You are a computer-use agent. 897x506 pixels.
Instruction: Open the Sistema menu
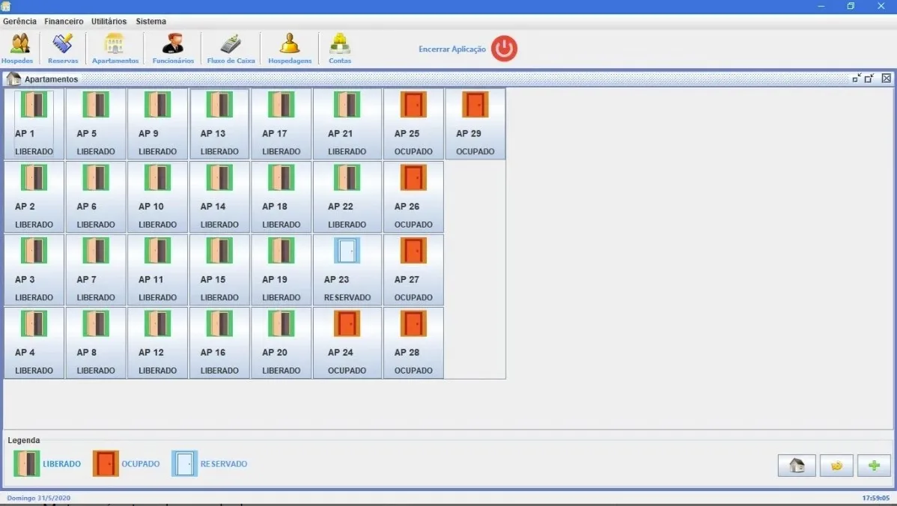point(151,21)
